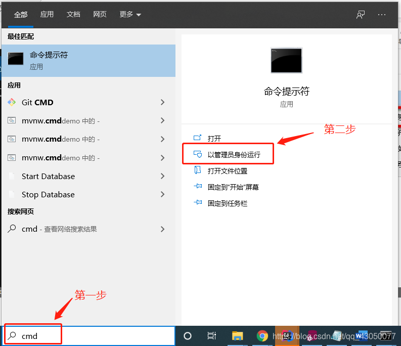This screenshot has width=401, height=346.
Task: Open the three-dot options menu
Action: [382, 15]
